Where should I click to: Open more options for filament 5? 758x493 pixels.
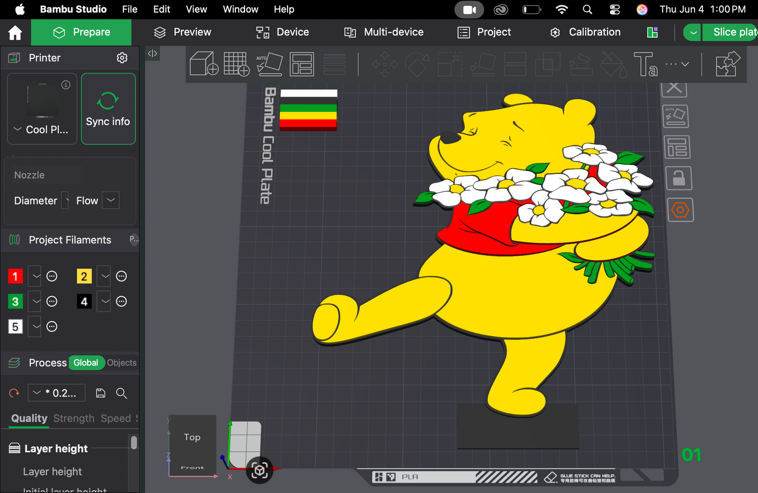(52, 327)
